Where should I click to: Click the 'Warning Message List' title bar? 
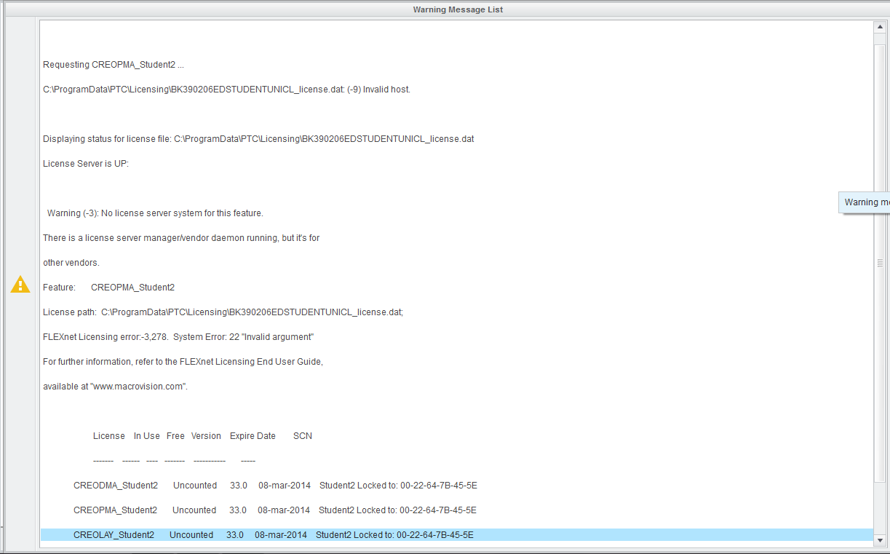[458, 9]
